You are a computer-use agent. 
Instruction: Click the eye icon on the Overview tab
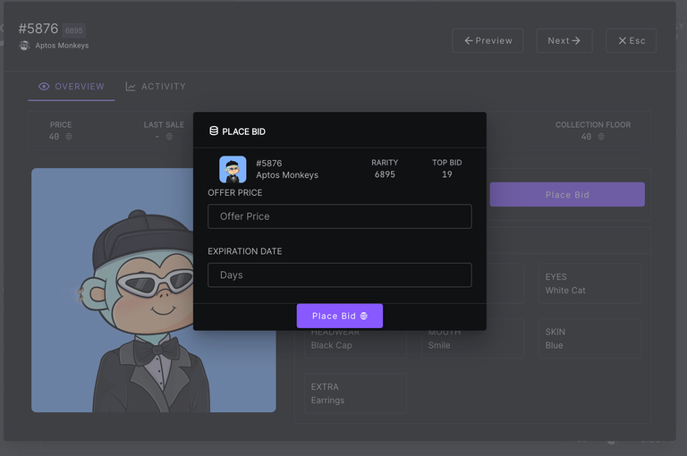(44, 87)
